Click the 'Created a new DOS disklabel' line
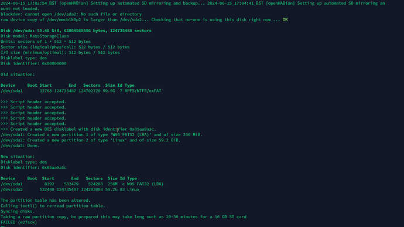 coord(78,129)
